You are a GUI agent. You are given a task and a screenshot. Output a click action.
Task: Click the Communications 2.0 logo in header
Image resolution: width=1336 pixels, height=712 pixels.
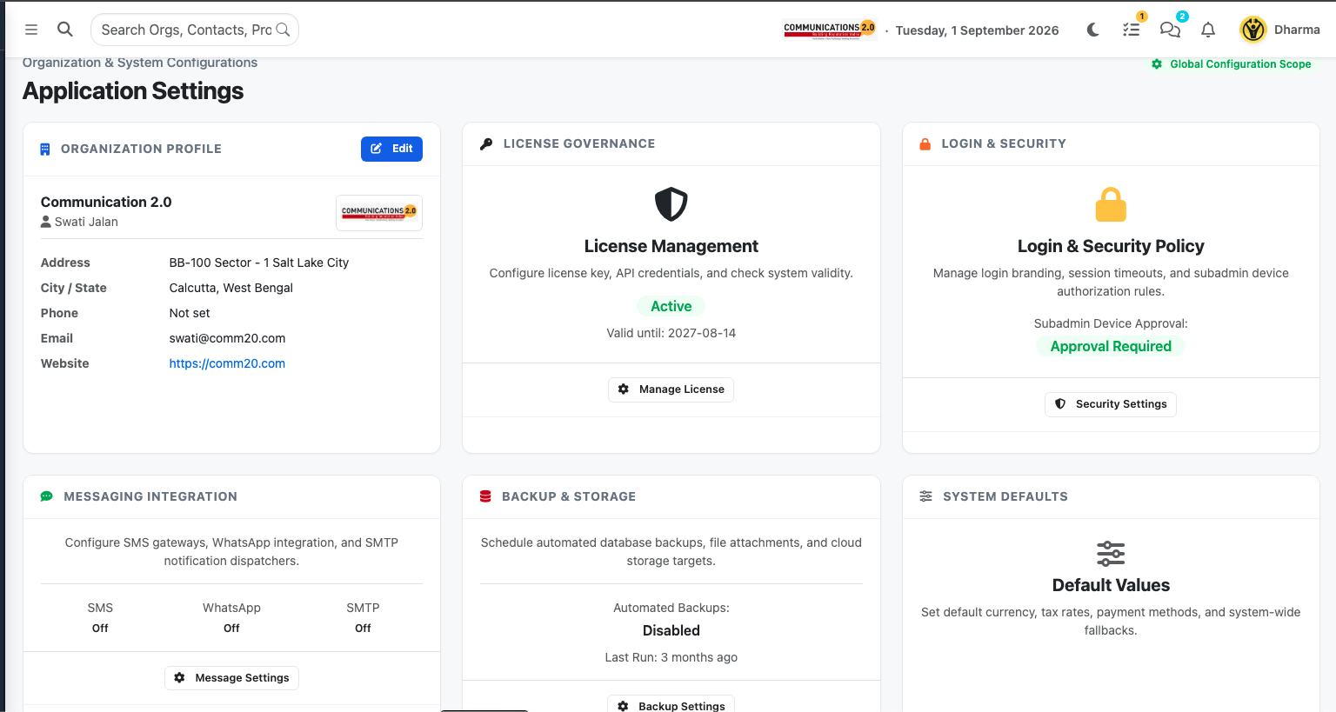829,30
